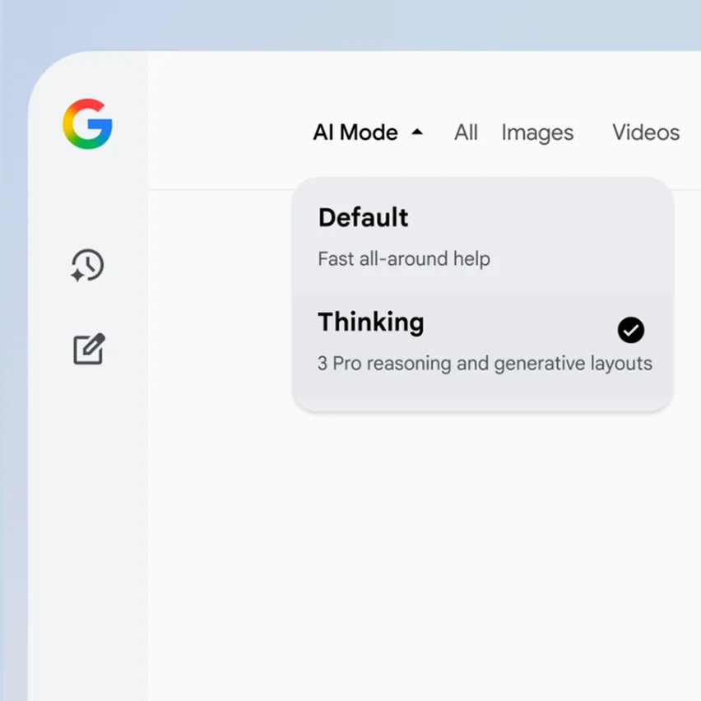Switch to the All tab
701x701 pixels.
[x=466, y=132]
